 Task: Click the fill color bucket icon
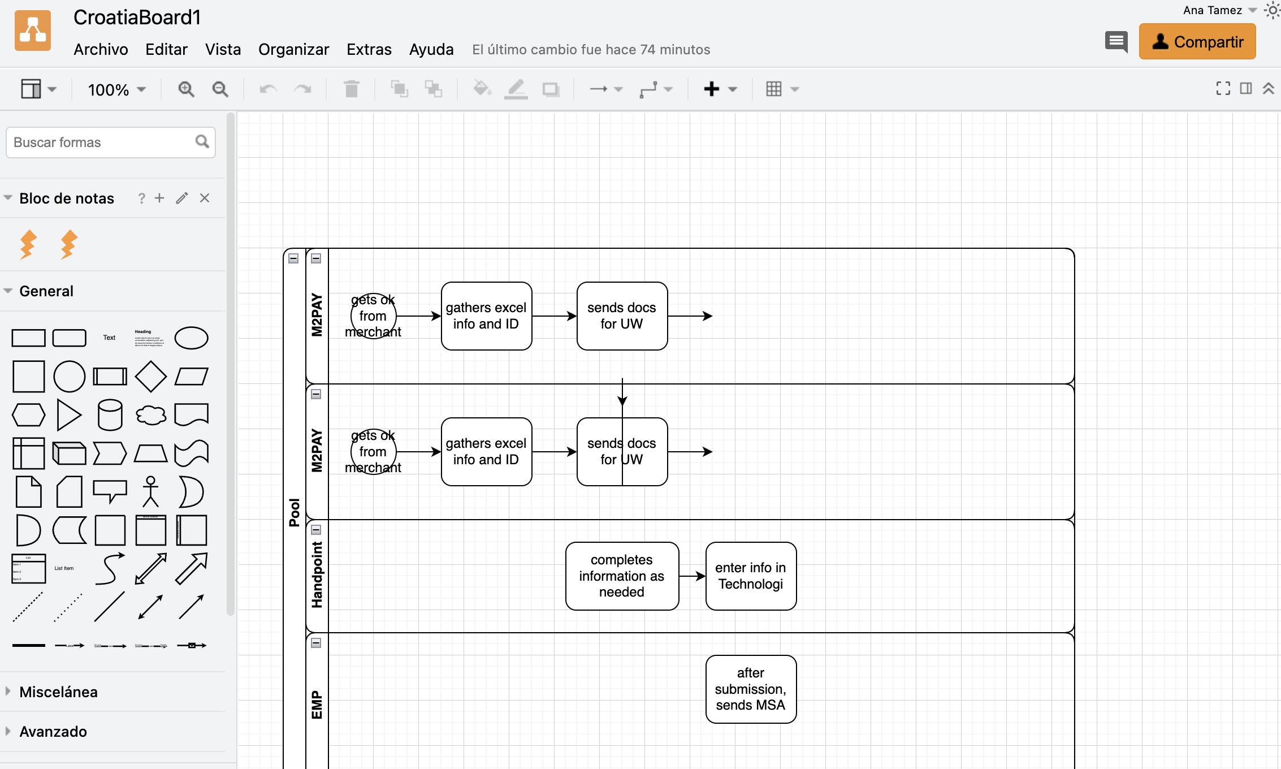(481, 89)
